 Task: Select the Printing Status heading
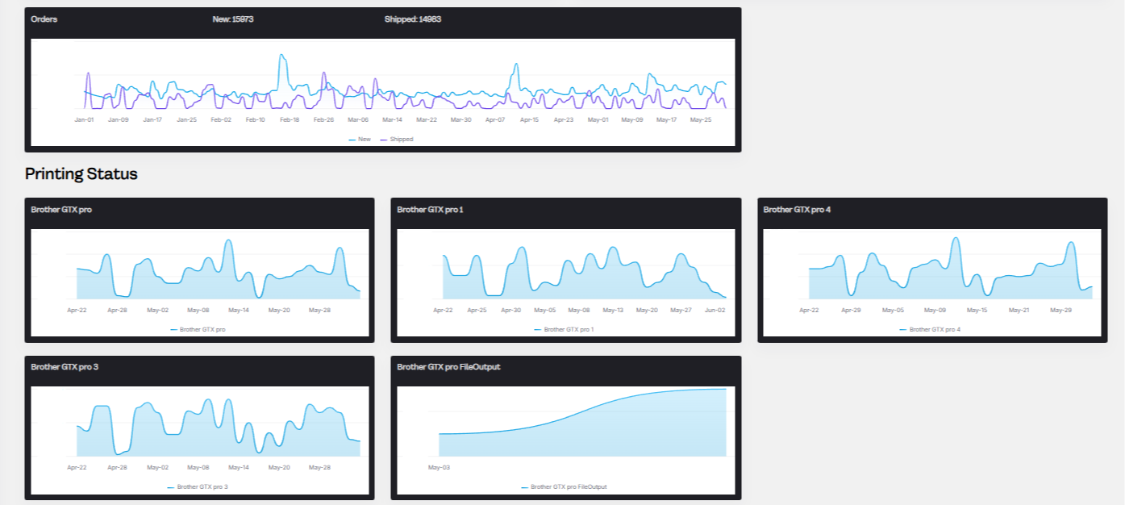[81, 173]
